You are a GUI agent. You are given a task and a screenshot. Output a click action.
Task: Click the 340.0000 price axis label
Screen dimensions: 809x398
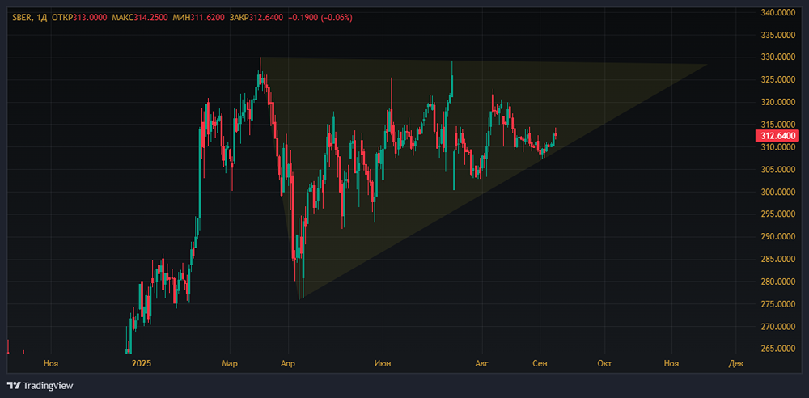(x=779, y=12)
